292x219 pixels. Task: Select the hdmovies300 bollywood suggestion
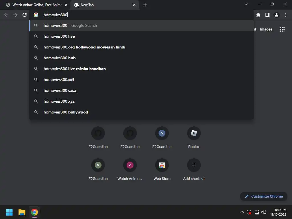tap(141, 112)
